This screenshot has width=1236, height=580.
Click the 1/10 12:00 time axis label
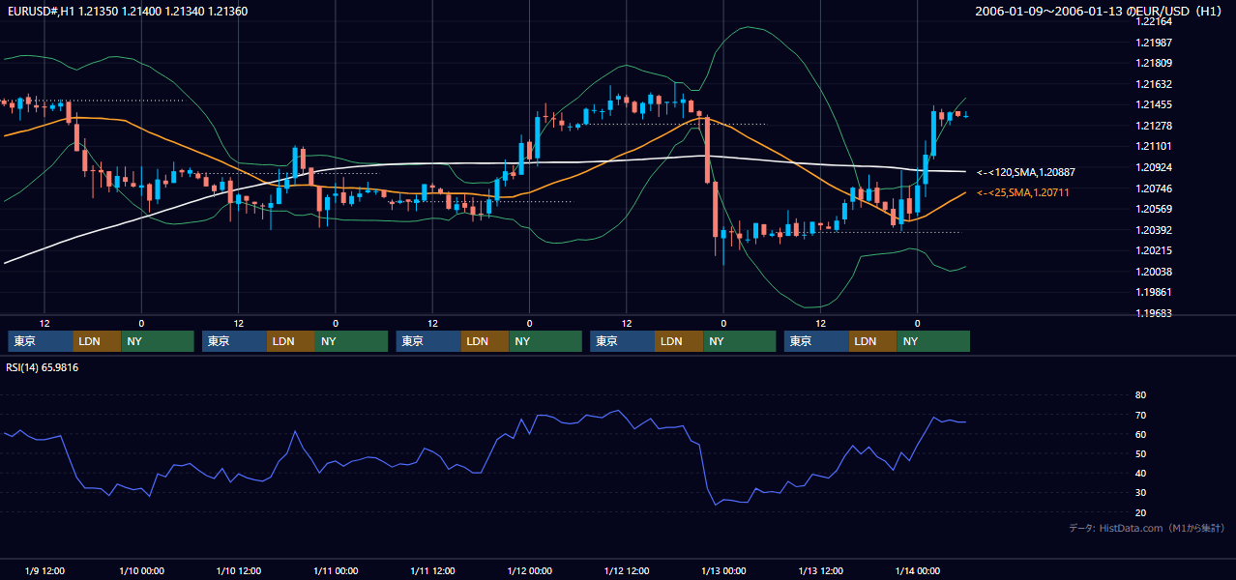click(x=238, y=570)
